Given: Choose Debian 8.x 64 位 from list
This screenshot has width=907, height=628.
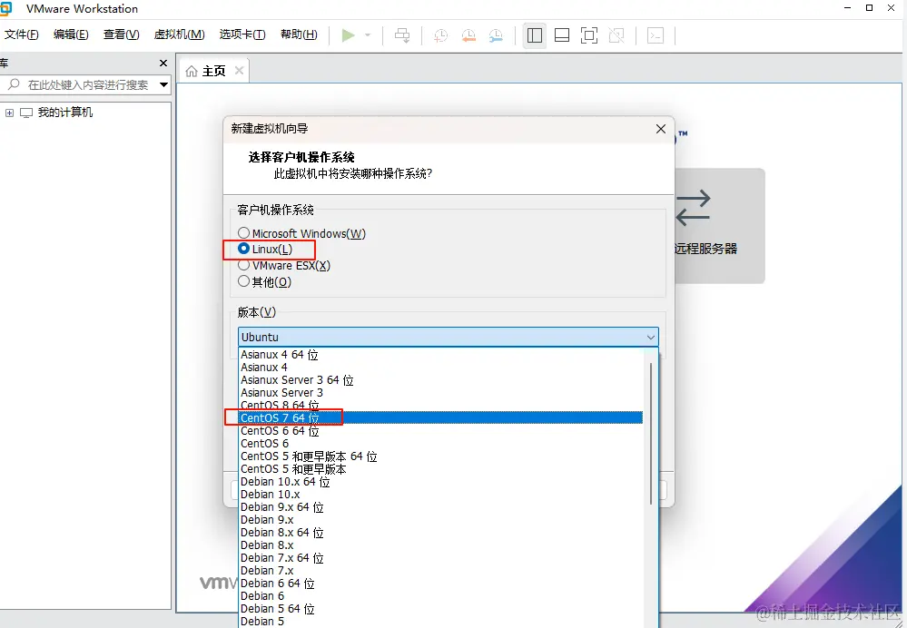Looking at the screenshot, I should [441, 533].
